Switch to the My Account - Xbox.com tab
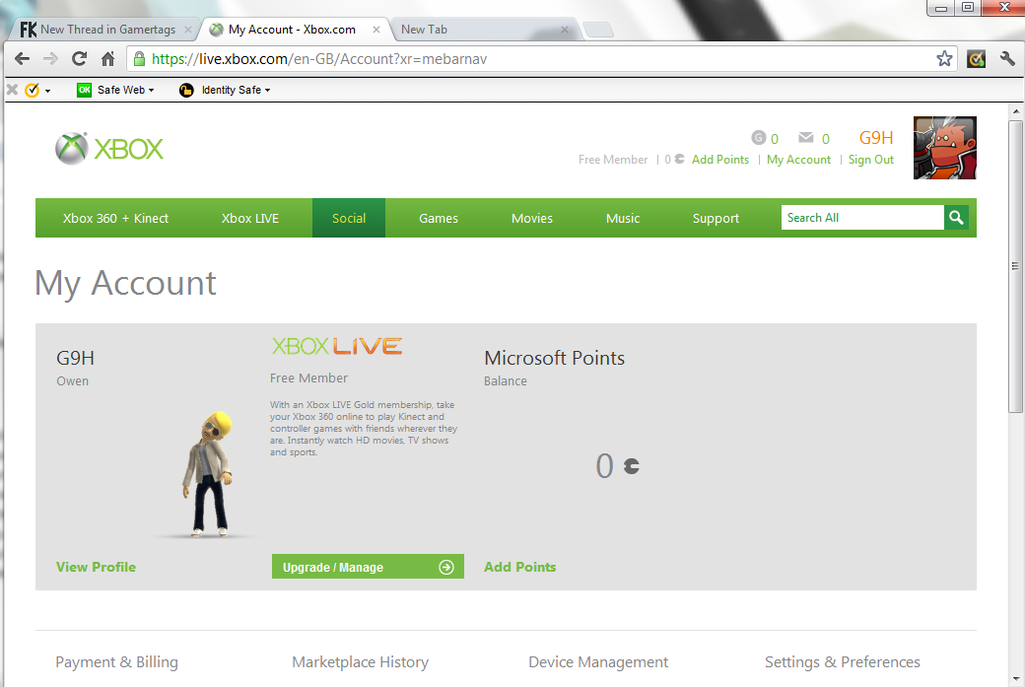Screen dimensions: 1025x687 [292, 30]
